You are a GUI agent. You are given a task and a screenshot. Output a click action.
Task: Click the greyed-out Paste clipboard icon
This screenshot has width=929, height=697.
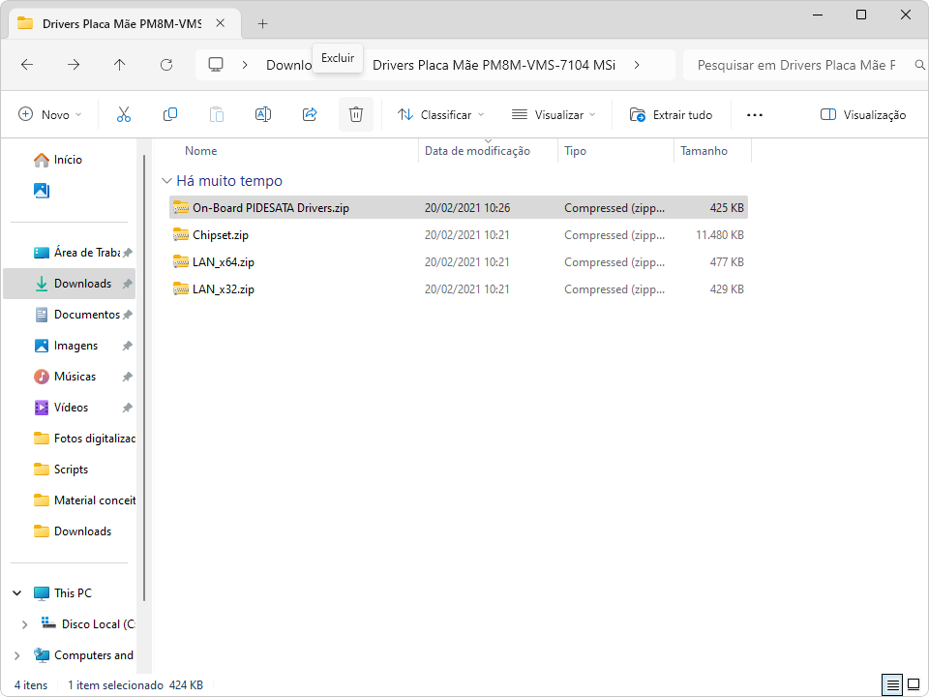[x=217, y=114]
